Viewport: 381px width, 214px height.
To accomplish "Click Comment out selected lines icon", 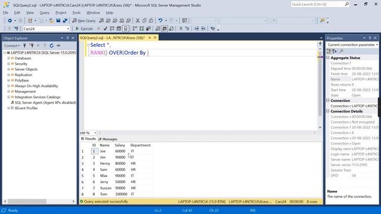I will pos(180,29).
